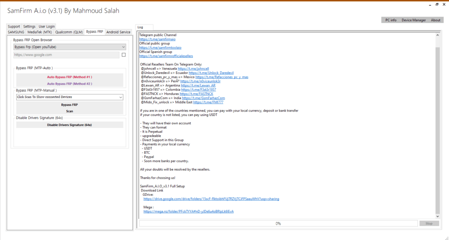449x240 pixels.
Task: Open the t.me/samfirmaio link
Action: pyautogui.click(x=157, y=39)
